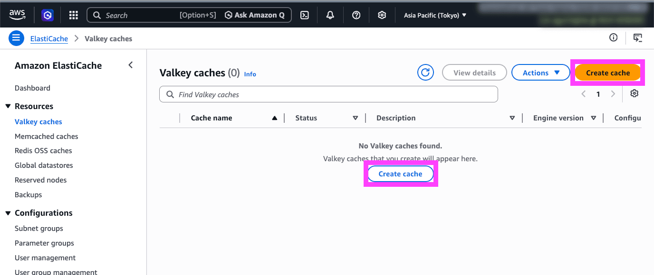
Task: Open the Actions dropdown
Action: coord(541,73)
